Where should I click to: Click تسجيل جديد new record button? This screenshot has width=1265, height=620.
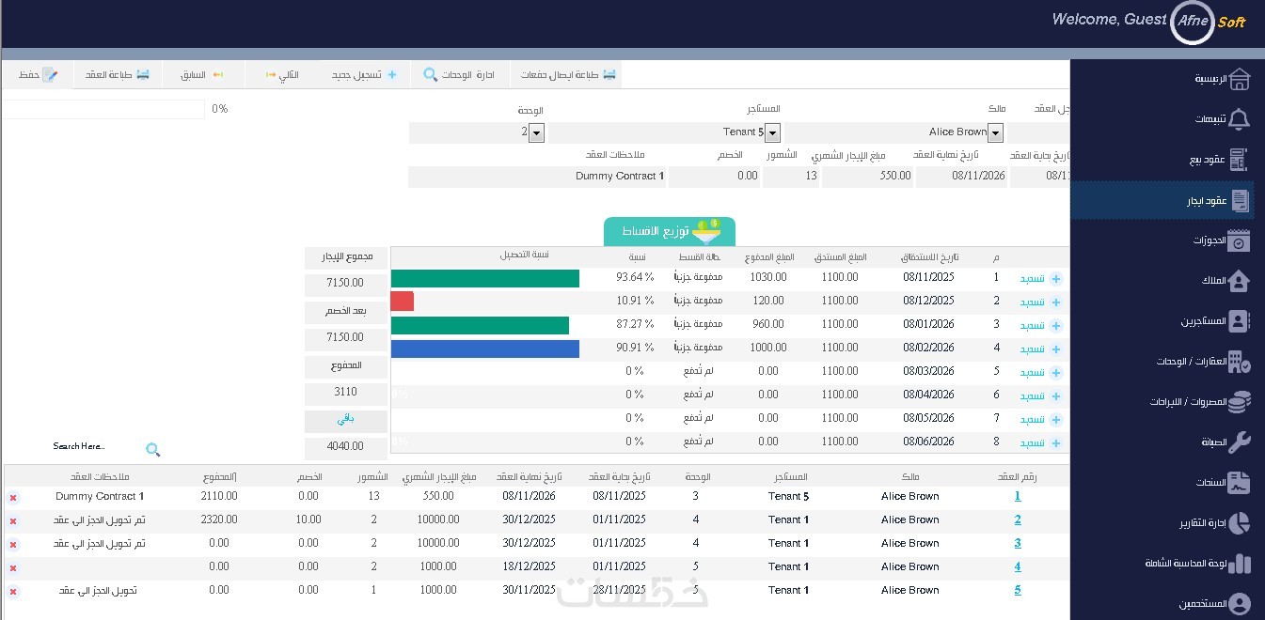click(x=364, y=74)
